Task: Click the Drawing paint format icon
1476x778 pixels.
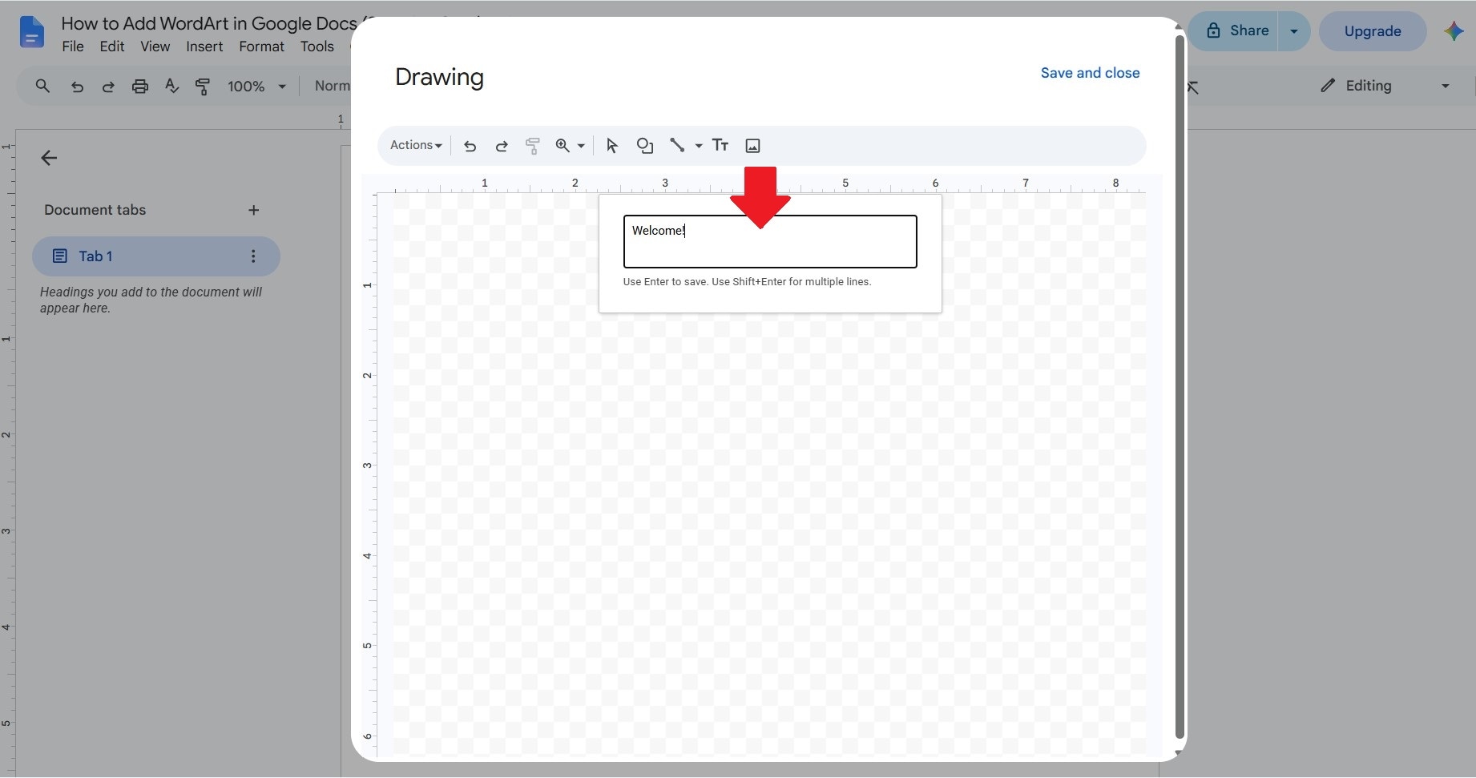Action: click(x=532, y=146)
